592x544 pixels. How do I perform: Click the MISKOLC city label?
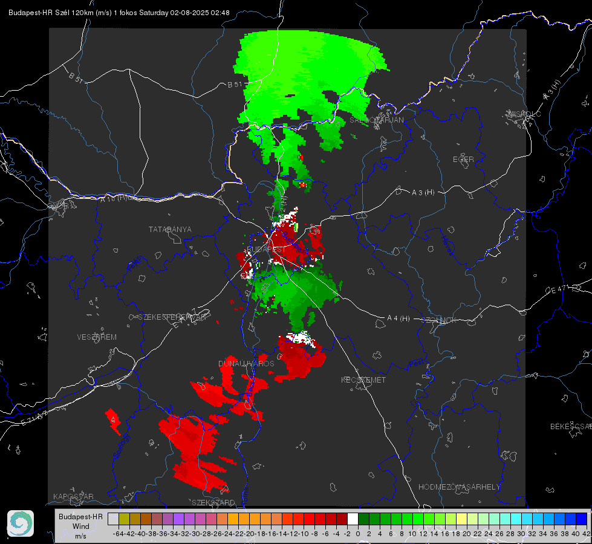(x=524, y=114)
